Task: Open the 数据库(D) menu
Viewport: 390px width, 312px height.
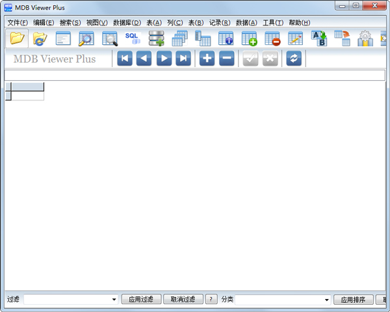Action: pos(127,23)
